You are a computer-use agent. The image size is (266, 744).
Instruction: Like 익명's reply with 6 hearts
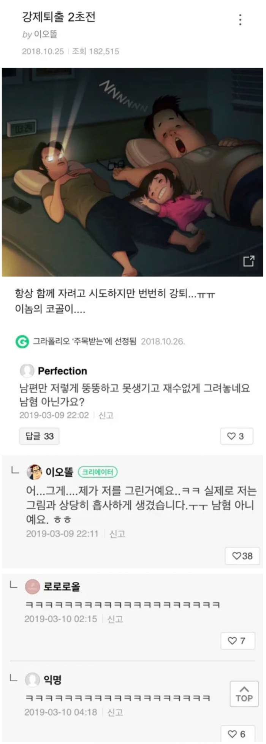point(237,734)
